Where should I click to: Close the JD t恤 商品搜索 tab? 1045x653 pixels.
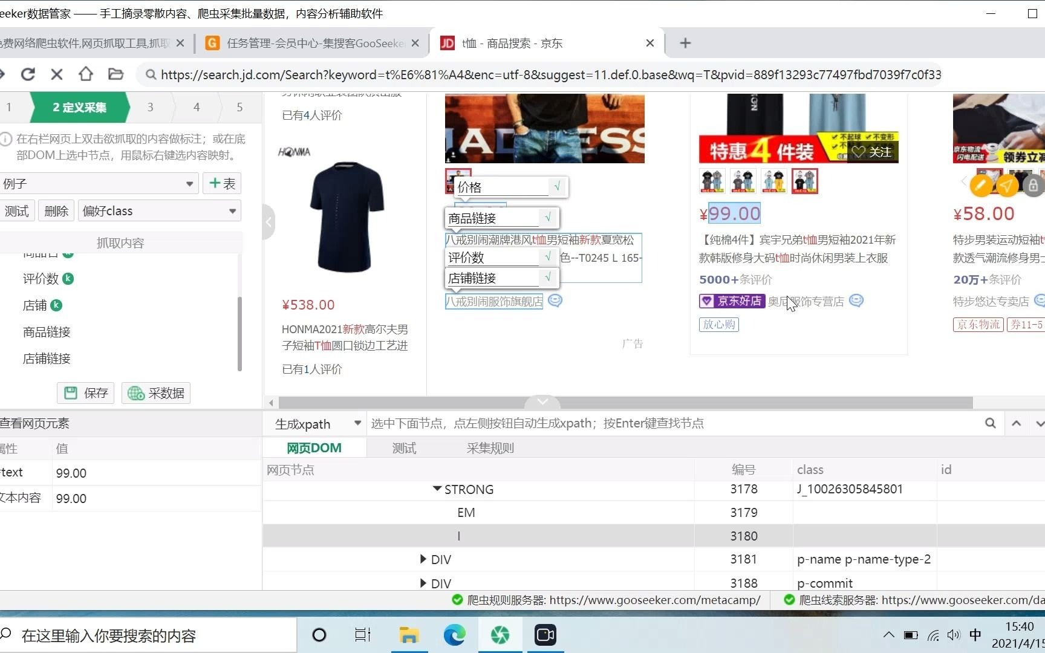tap(650, 43)
